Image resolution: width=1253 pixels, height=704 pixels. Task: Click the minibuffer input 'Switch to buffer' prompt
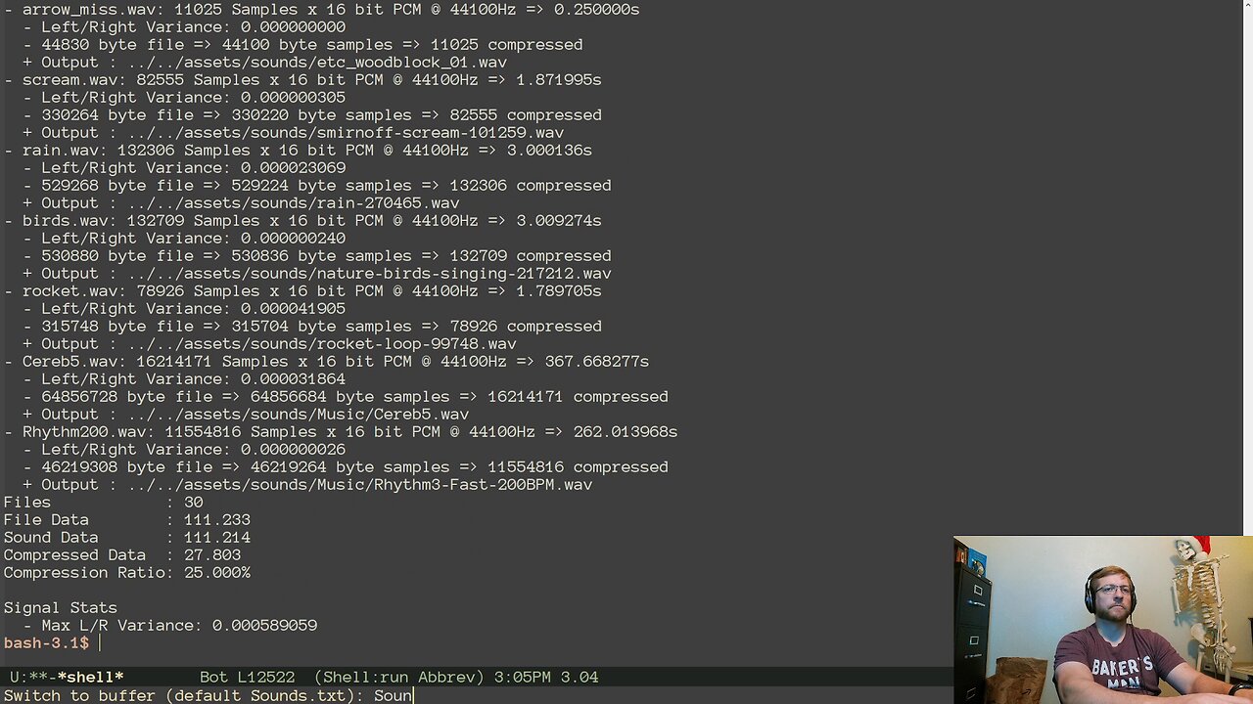click(x=209, y=695)
